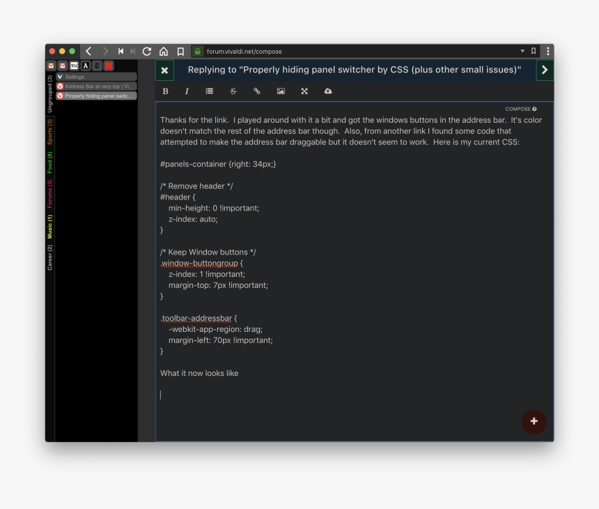599x509 pixels.
Task: Select 'Properly hiding panel switc...' tab
Action: point(96,96)
